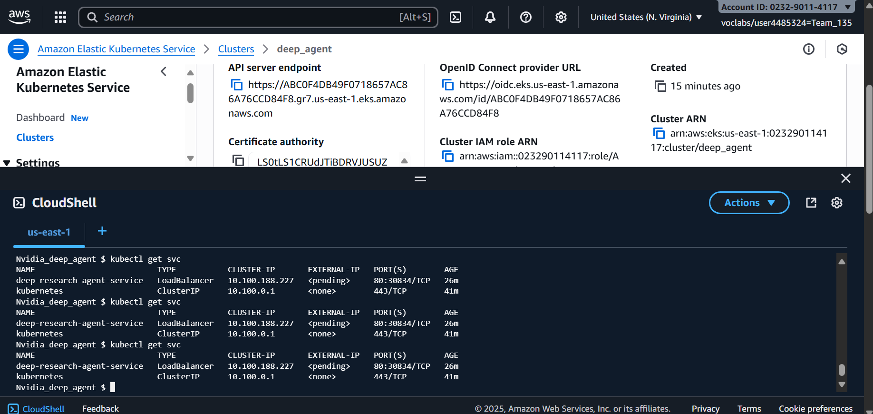Click the voclabs/user4485324=Team_135 text
The height and width of the screenshot is (414, 873).
[786, 23]
